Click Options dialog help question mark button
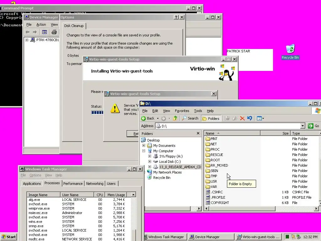The width and height of the screenshot is (321, 241). pyautogui.click(x=176, y=17)
